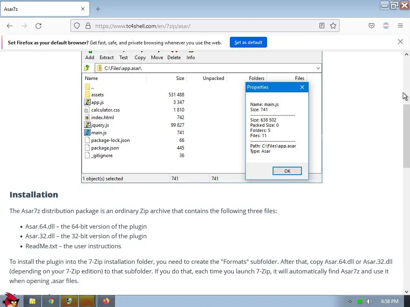Image resolution: width=410 pixels, height=307 pixels.
Task: Click the page scrollbar down arrow
Action: coord(406,291)
